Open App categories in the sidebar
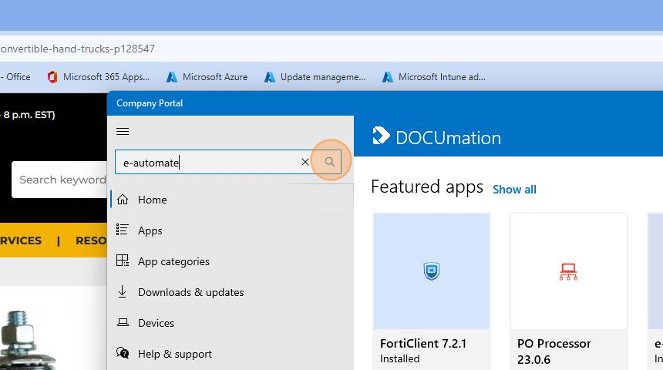This screenshot has width=663, height=370. [x=231, y=261]
